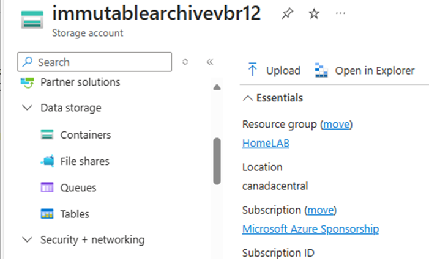This screenshot has width=429, height=259.
Task: Click move link next to Resource group
Action: [x=336, y=125]
